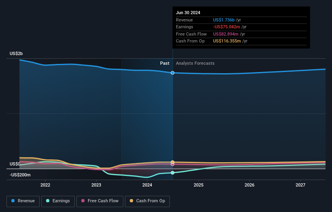
Task: Click the US$116.355m cash from op value
Action: (227, 41)
